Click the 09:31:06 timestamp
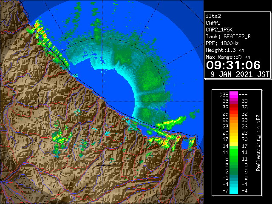This screenshot has height=204, width=272. pos(233,65)
